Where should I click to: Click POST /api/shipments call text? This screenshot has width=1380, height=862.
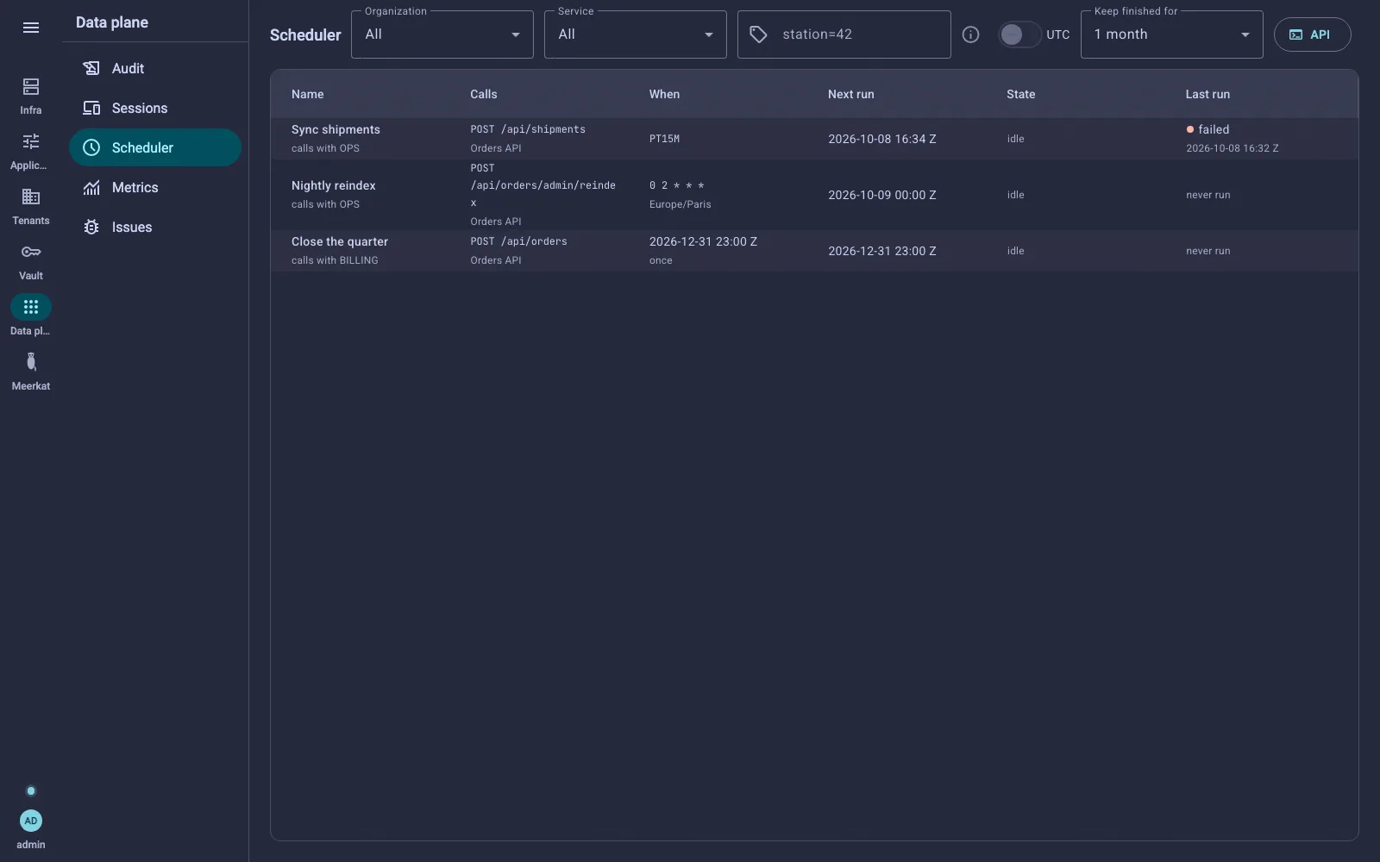(x=528, y=129)
